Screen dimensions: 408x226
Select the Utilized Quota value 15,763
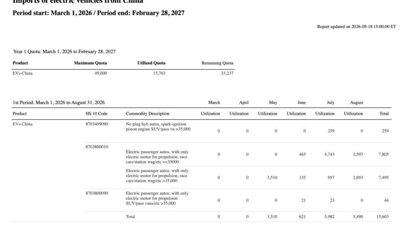click(159, 73)
